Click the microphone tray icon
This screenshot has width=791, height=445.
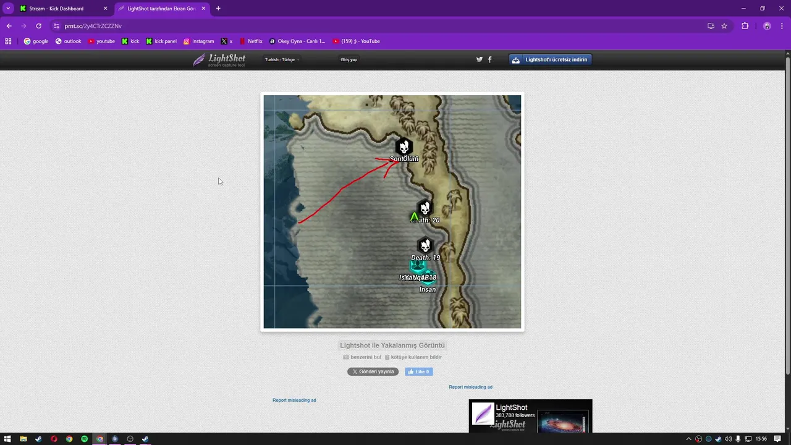738,439
